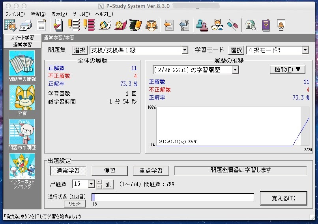Click the gray arrow with X marks icon

coord(184,25)
